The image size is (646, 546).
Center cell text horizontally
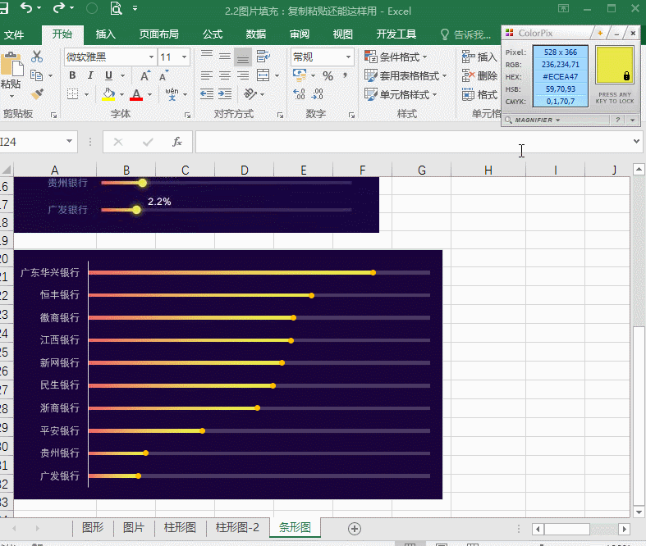225,75
